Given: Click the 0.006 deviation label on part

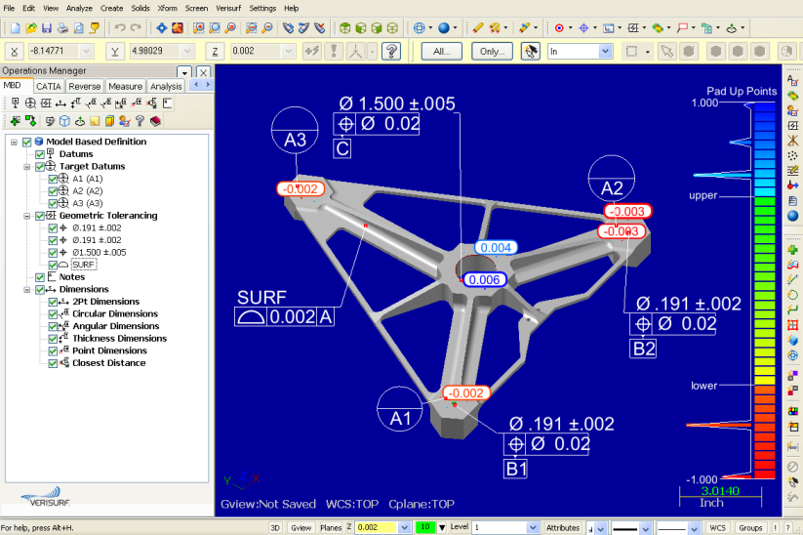Looking at the screenshot, I should click(x=484, y=280).
